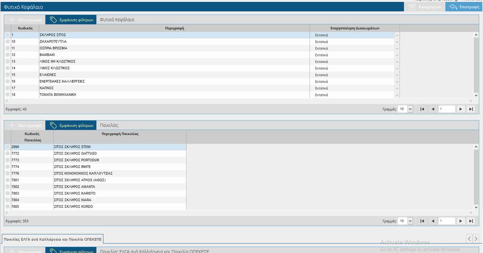Go to first page of Φυτικό Κεφάλαιο grid
Image resolution: width=483 pixels, height=253 pixels.
coord(422,109)
